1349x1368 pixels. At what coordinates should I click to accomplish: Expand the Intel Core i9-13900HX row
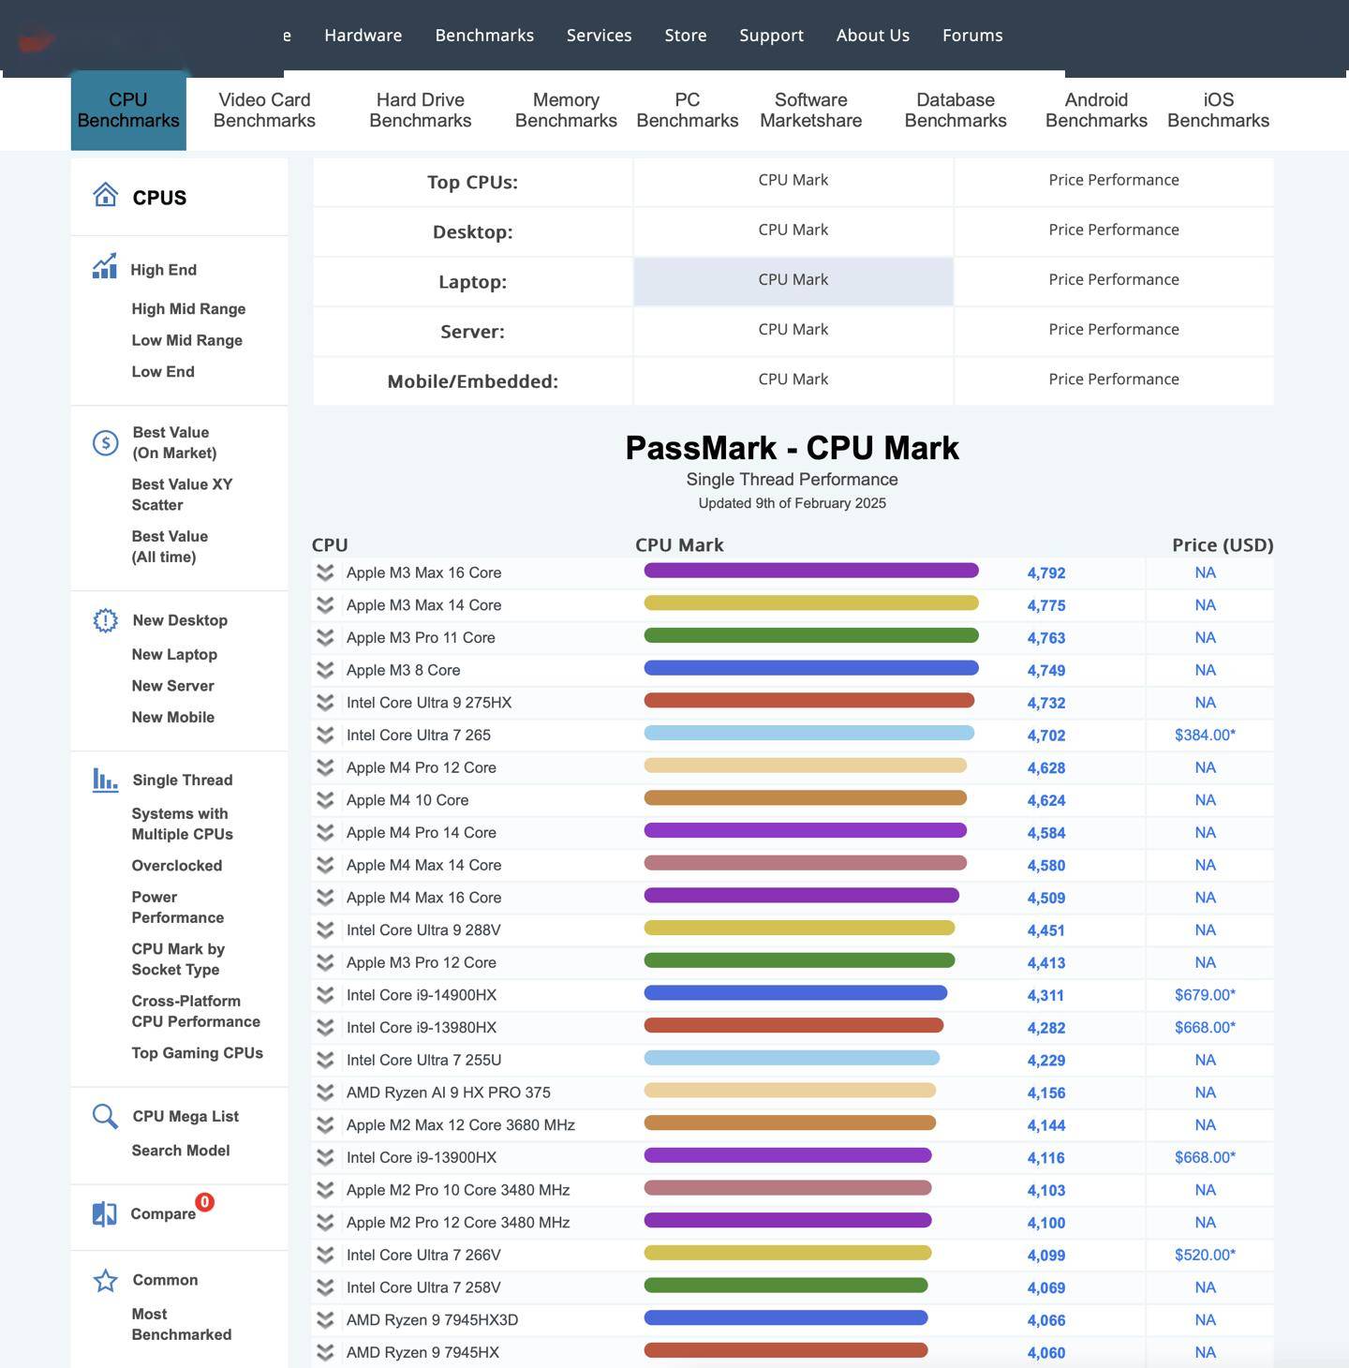coord(325,1157)
